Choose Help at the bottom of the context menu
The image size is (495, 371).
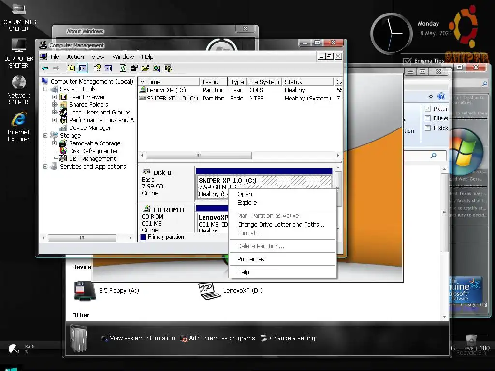(x=282, y=272)
